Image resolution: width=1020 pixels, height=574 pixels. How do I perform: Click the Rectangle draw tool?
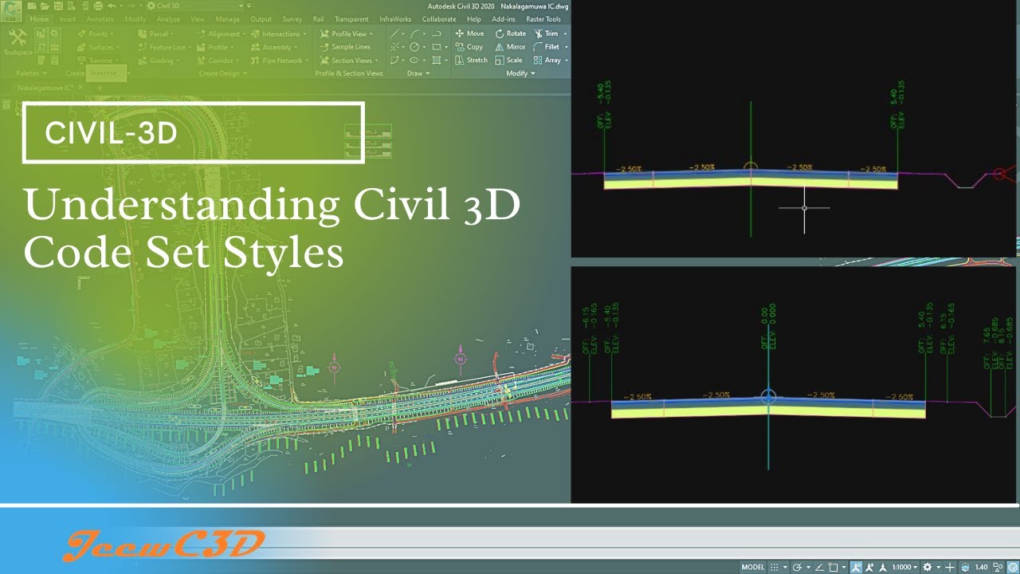(436, 47)
